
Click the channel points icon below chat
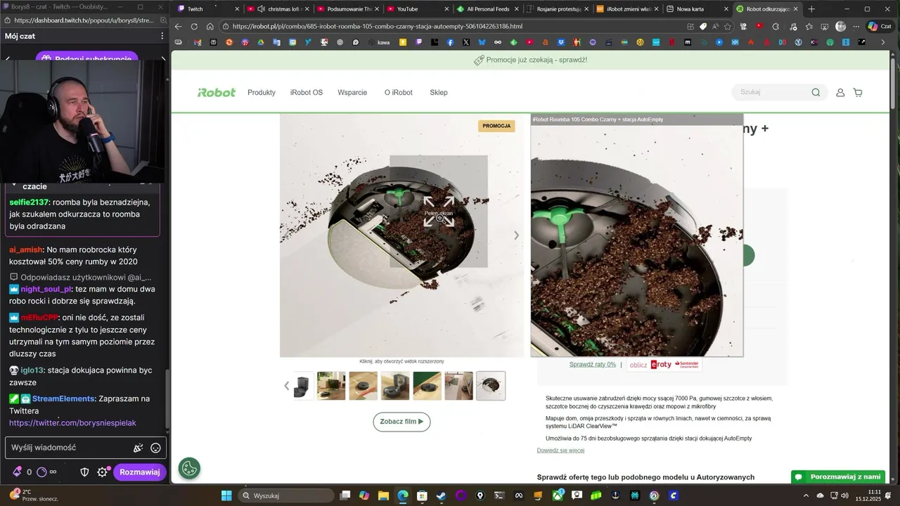click(x=41, y=472)
